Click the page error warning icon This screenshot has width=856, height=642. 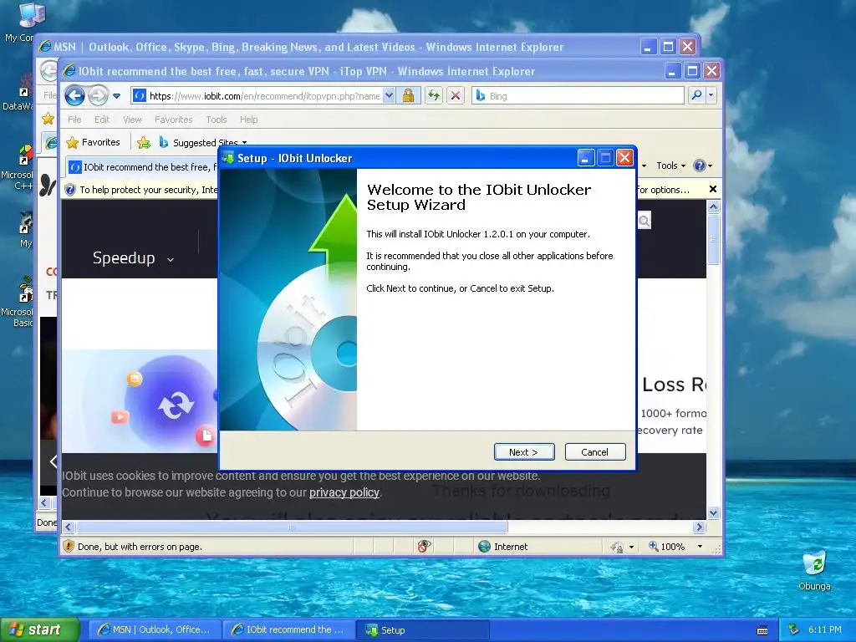click(x=69, y=546)
